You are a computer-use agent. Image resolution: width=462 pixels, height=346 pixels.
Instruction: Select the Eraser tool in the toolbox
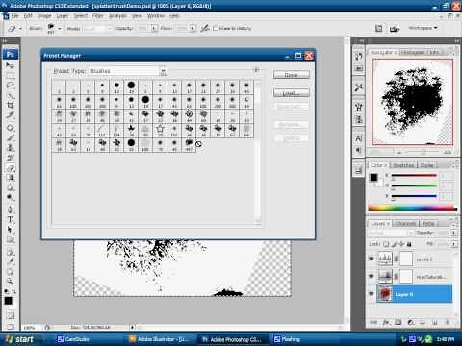10,167
